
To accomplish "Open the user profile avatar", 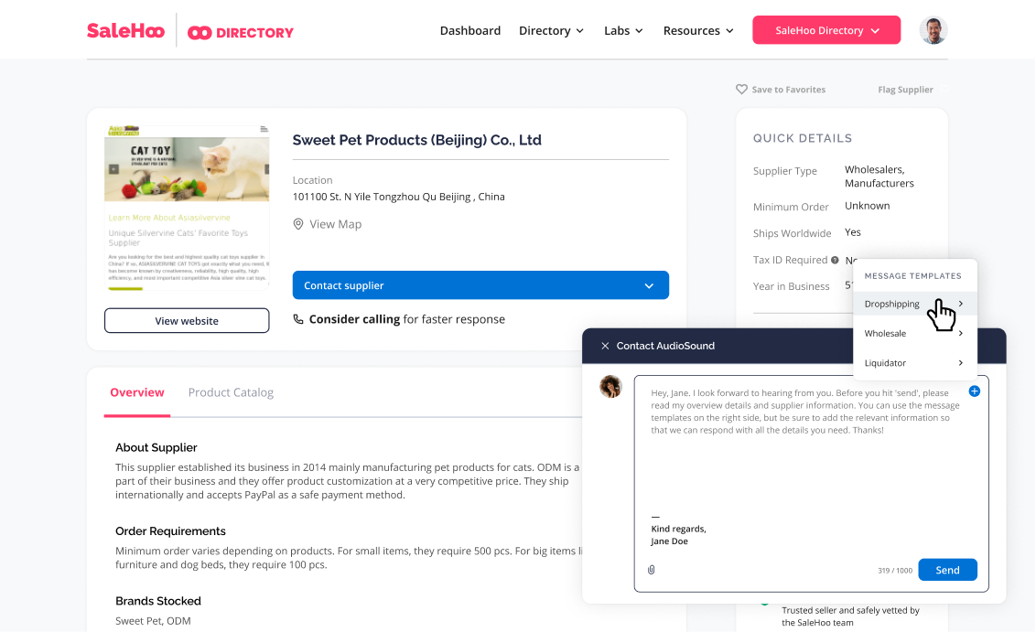I will pyautogui.click(x=933, y=30).
